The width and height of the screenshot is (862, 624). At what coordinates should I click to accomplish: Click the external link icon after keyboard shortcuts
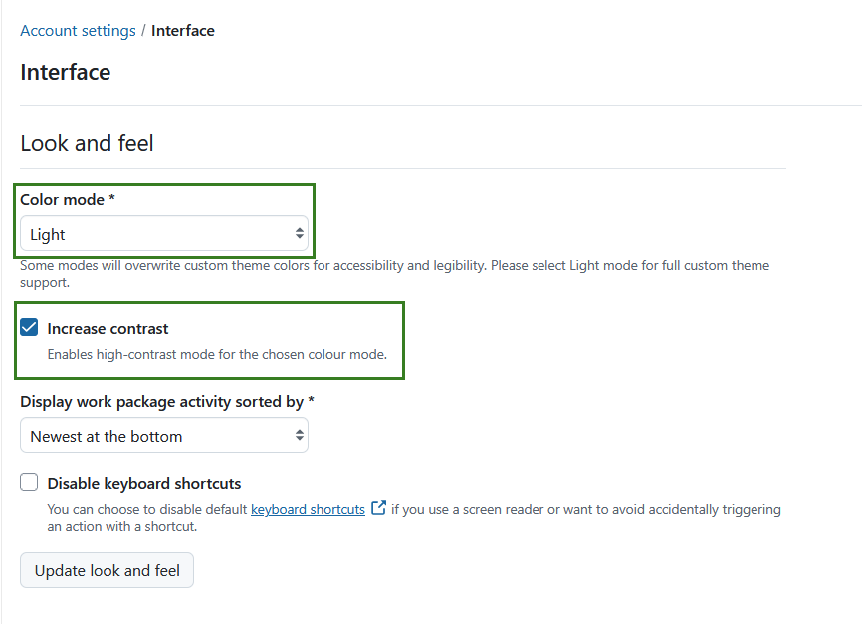(379, 507)
